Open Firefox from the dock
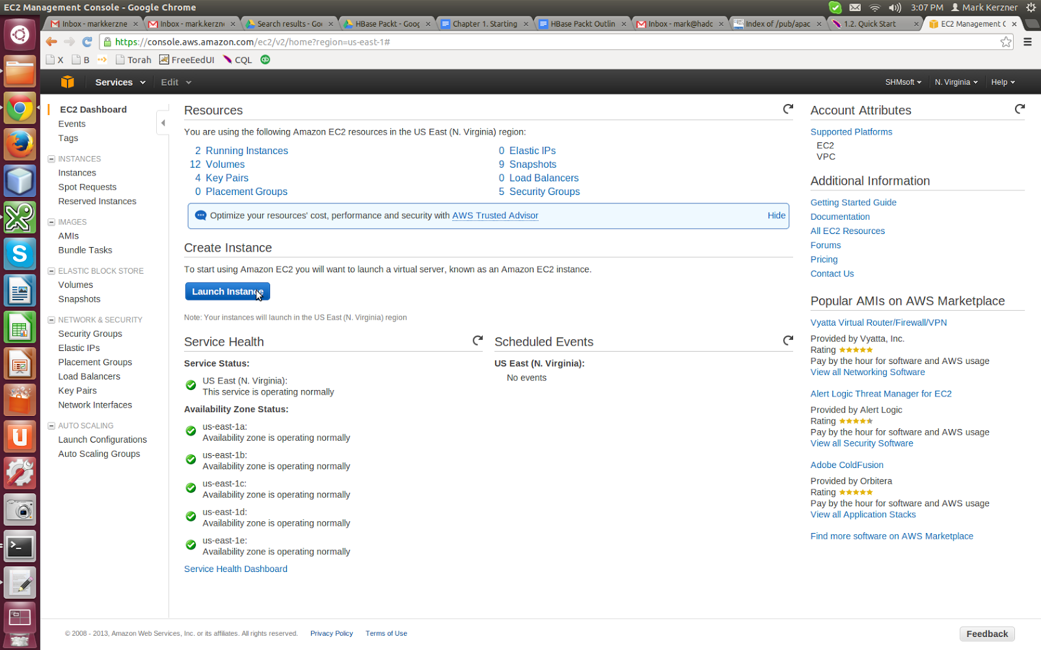The image size is (1041, 650). coord(20,144)
